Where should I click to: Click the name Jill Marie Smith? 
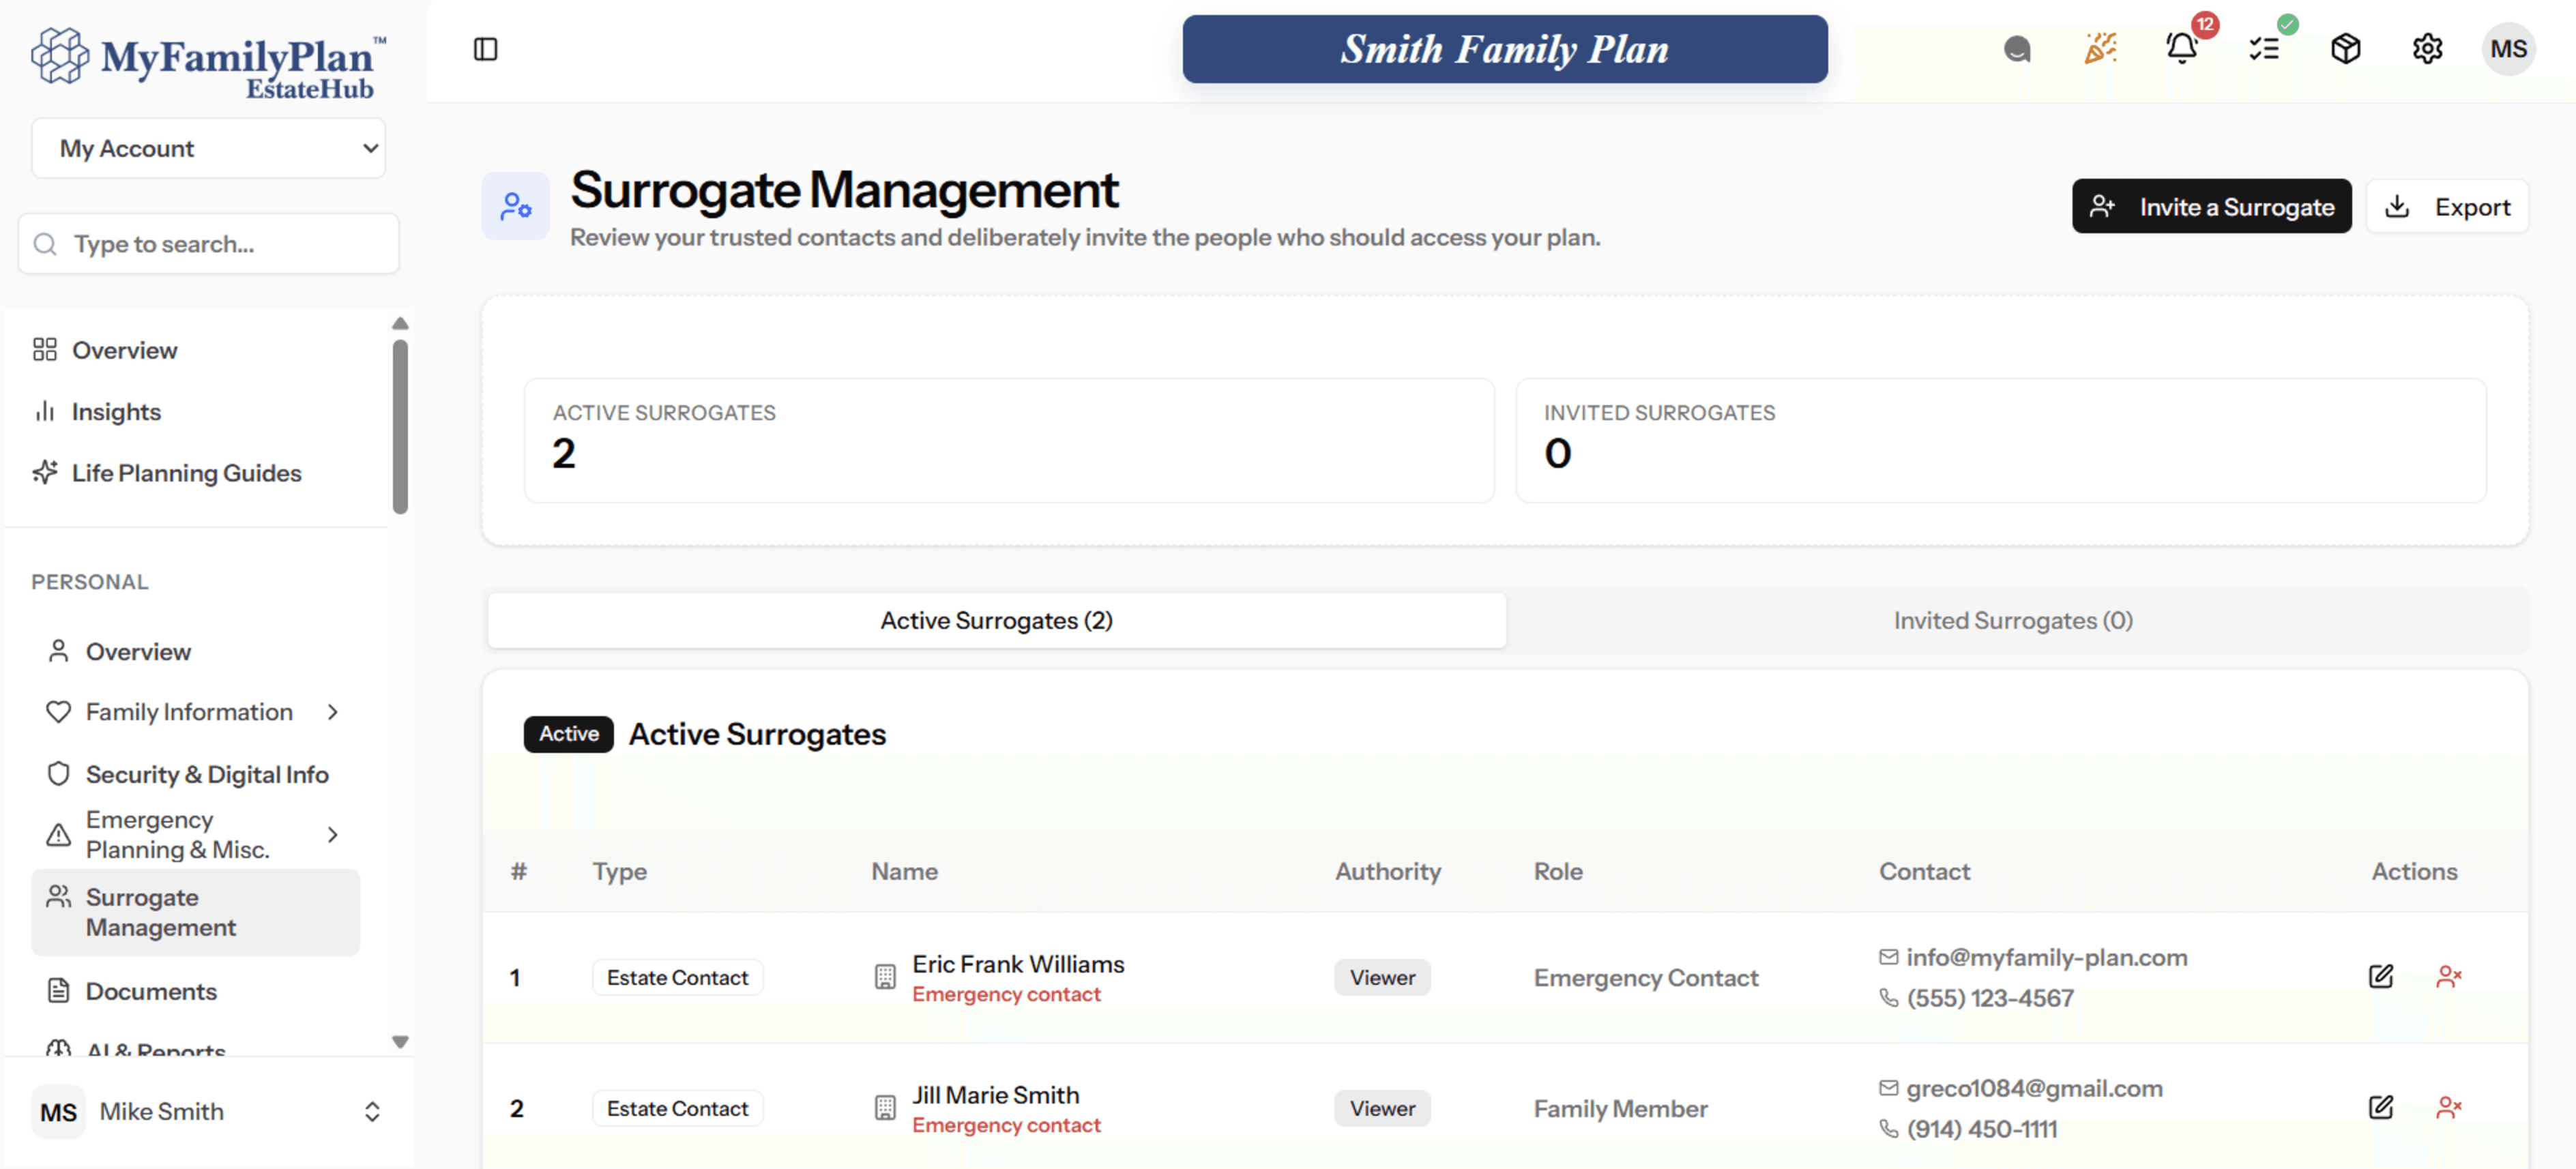pyautogui.click(x=995, y=1095)
